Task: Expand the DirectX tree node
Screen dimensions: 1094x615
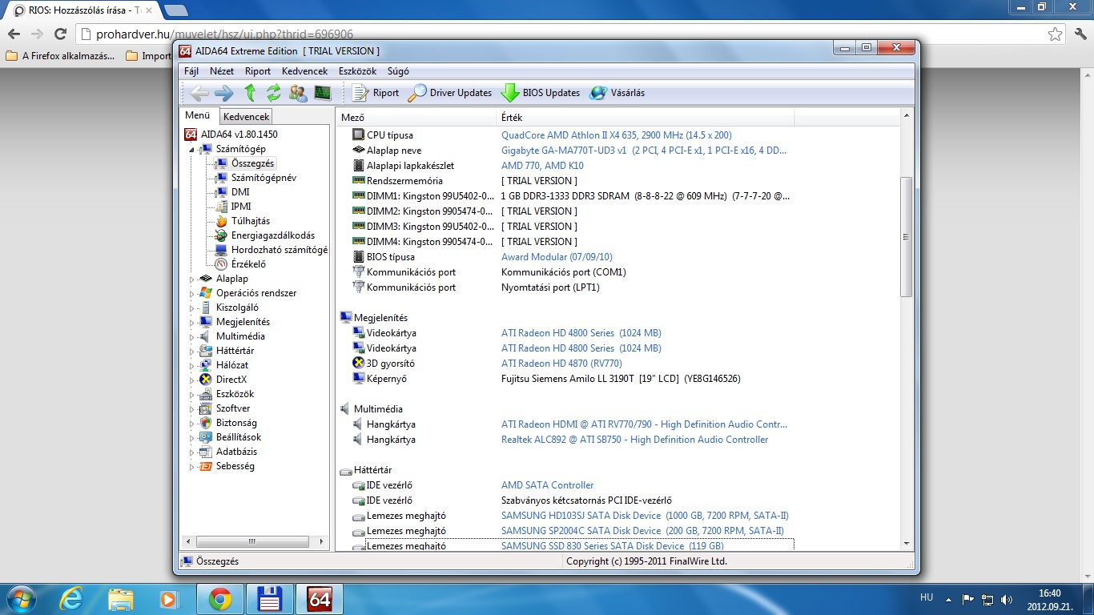Action: point(191,380)
